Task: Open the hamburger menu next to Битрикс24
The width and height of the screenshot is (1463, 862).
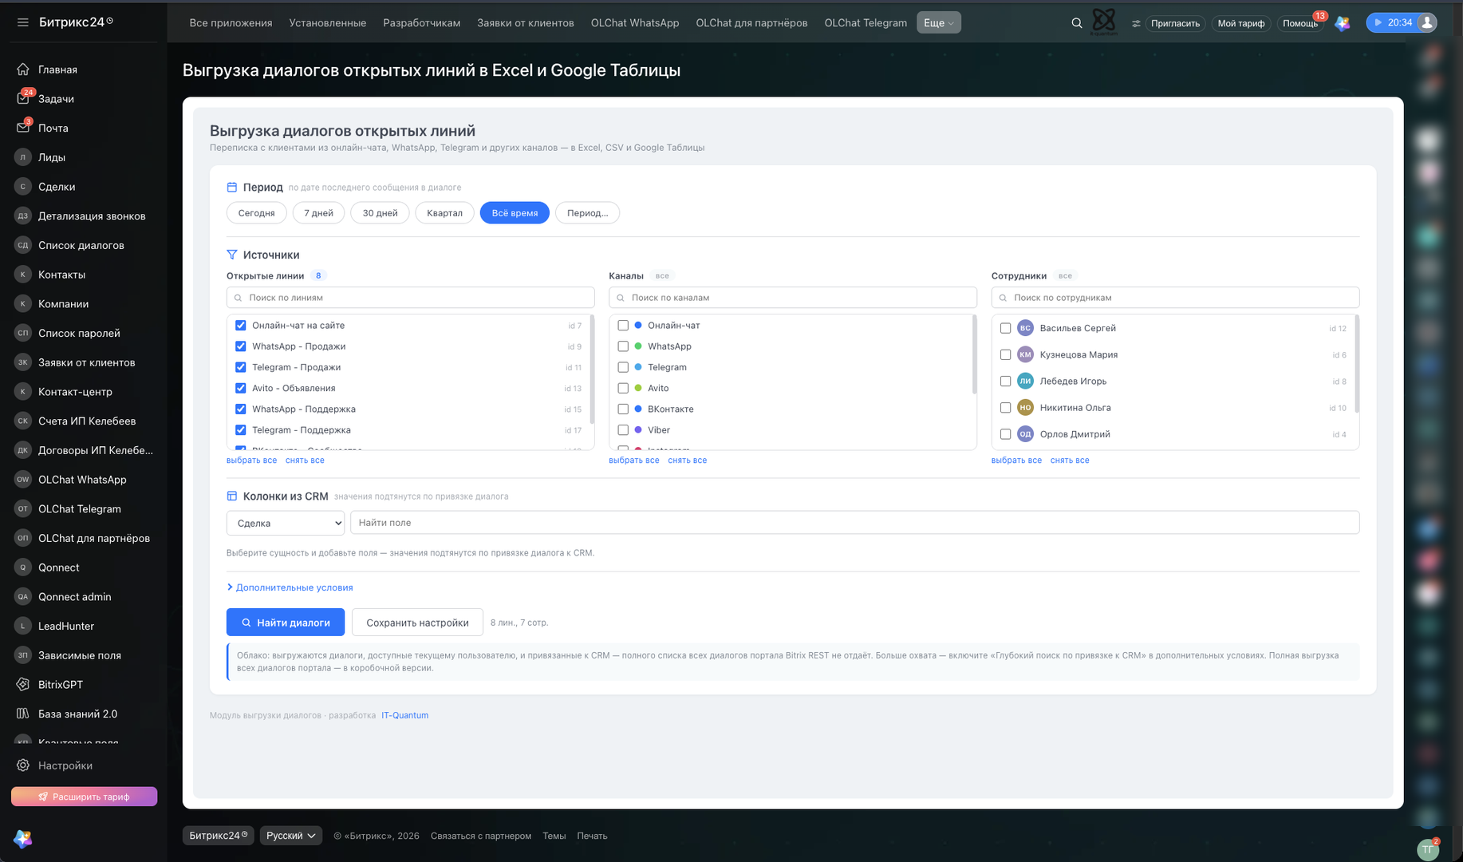Action: pos(22,22)
